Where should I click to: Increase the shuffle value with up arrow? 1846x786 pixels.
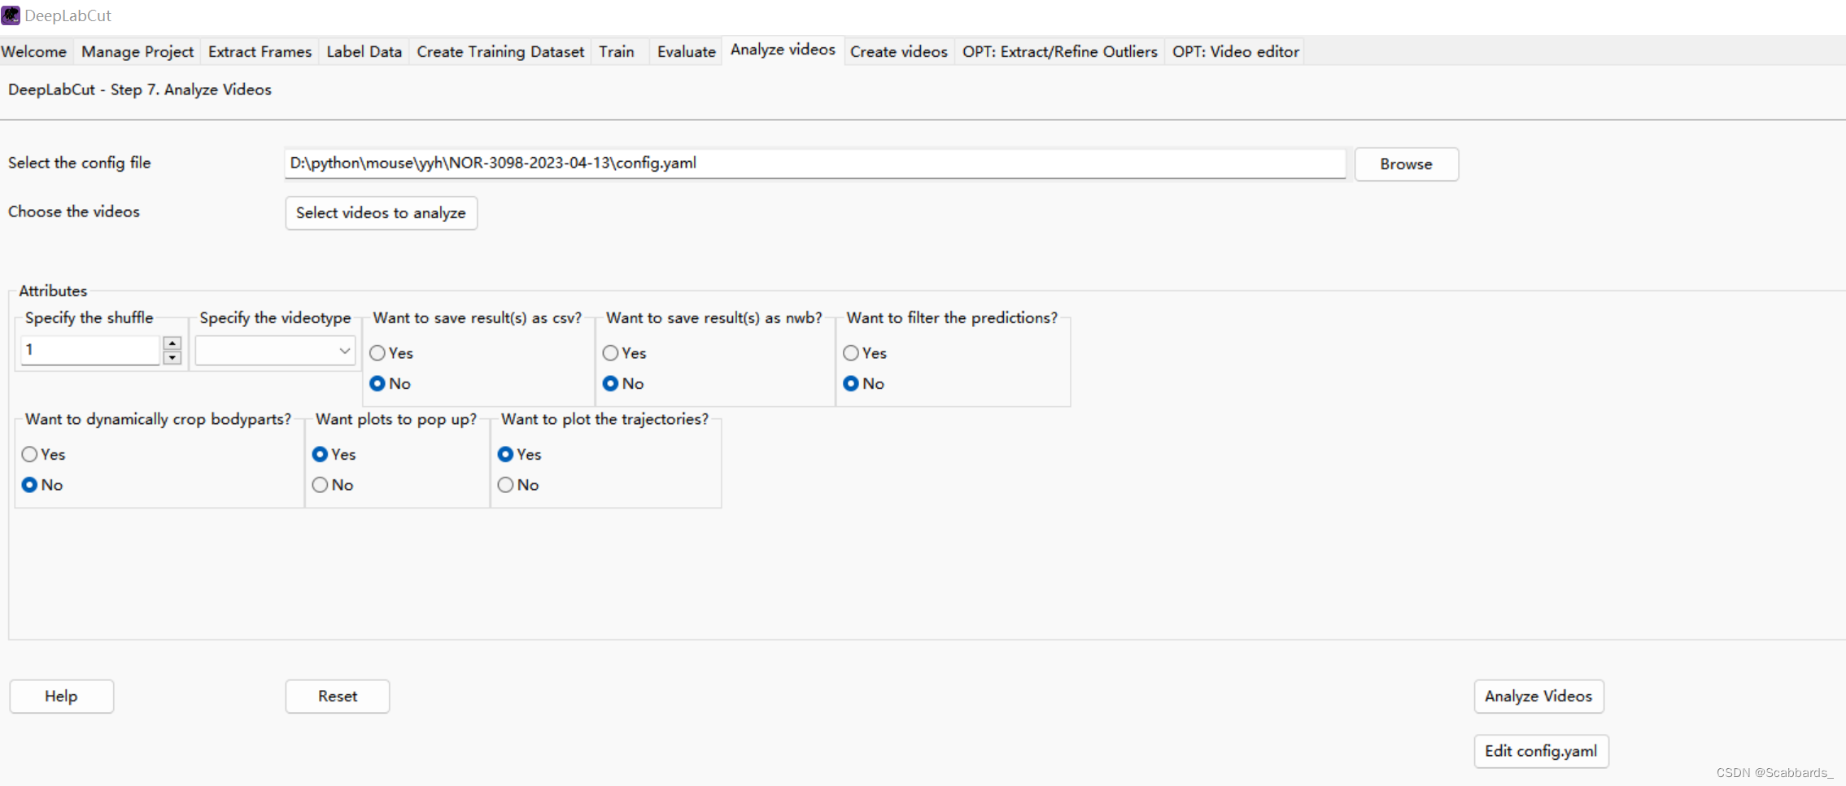[x=172, y=343]
